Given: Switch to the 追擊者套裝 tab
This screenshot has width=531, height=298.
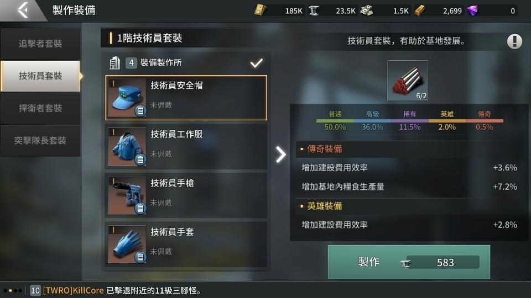Looking at the screenshot, I should tap(40, 44).
